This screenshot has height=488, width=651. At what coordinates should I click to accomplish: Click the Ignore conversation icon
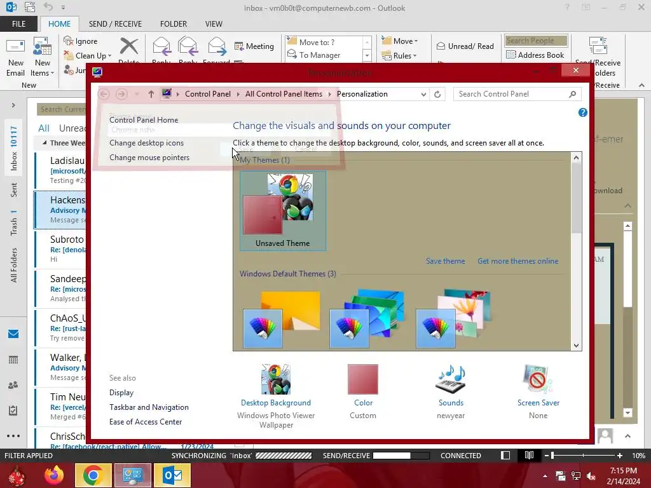[x=69, y=41]
